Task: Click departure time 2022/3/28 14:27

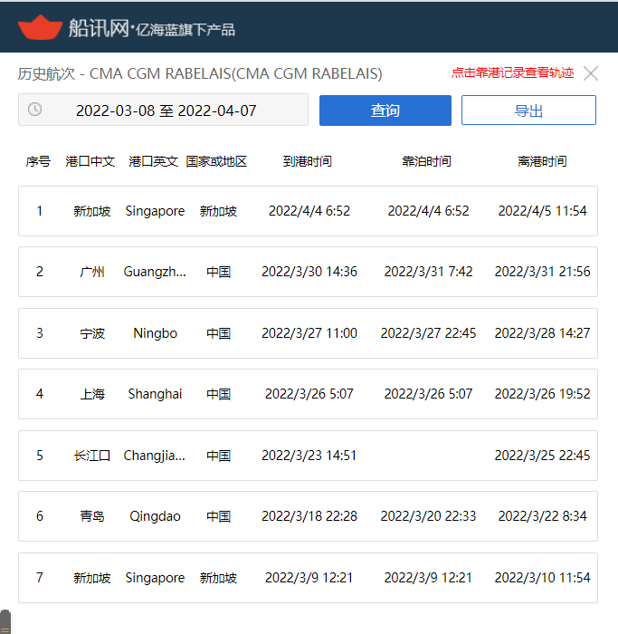Action: [x=543, y=333]
